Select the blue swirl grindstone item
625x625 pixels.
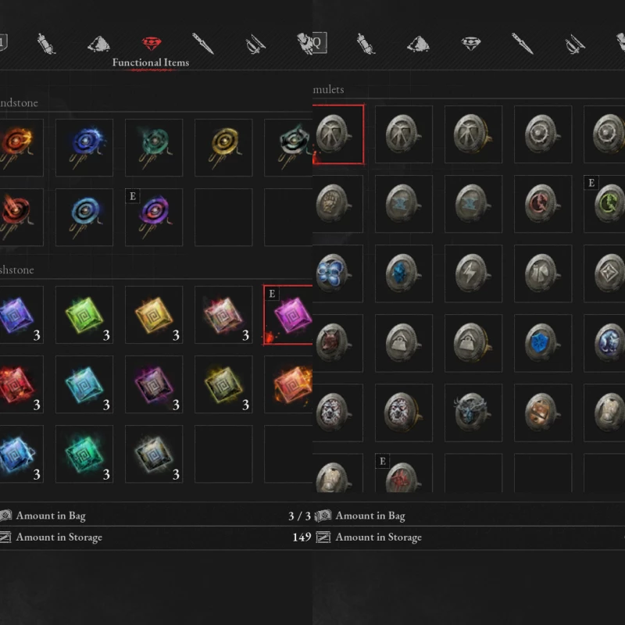click(x=84, y=148)
